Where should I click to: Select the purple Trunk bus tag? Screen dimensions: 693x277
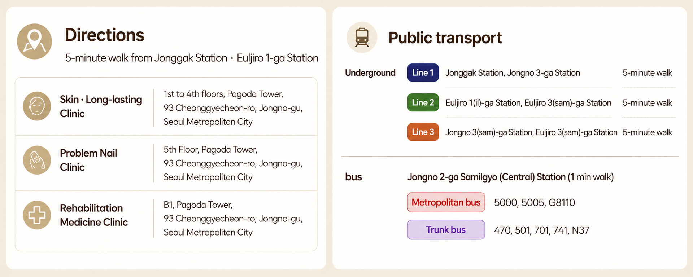(446, 230)
